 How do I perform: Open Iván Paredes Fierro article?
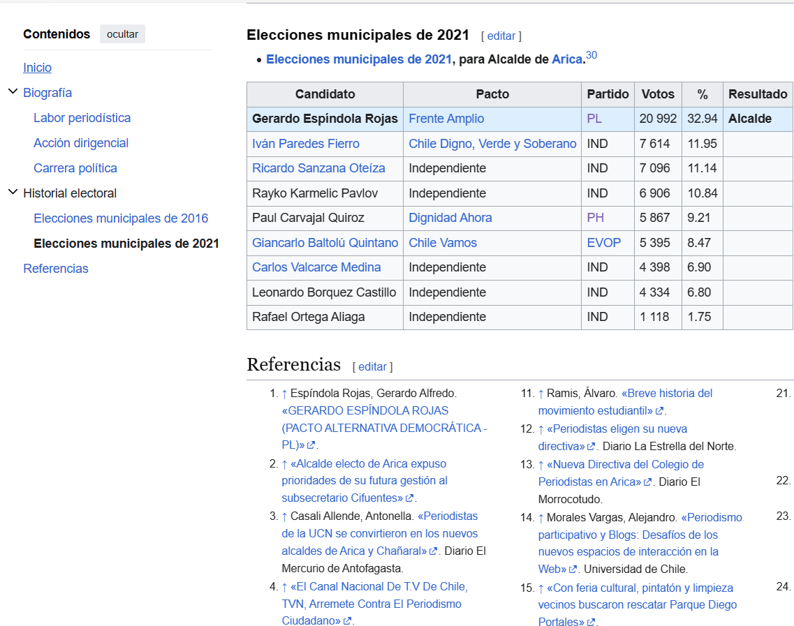pyautogui.click(x=306, y=144)
